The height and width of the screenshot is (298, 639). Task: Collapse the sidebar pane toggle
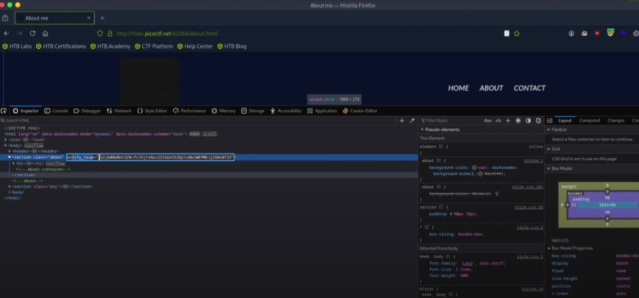[x=550, y=120]
